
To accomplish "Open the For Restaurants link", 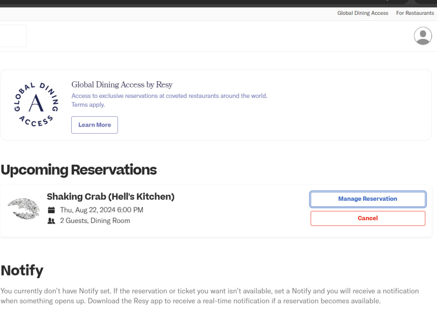I will 415,13.
